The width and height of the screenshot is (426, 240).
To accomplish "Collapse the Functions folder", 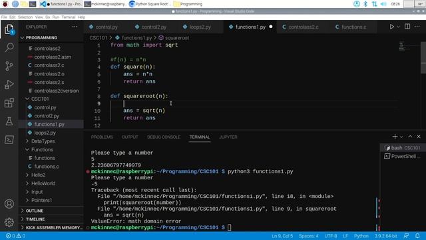I will click(51, 149).
